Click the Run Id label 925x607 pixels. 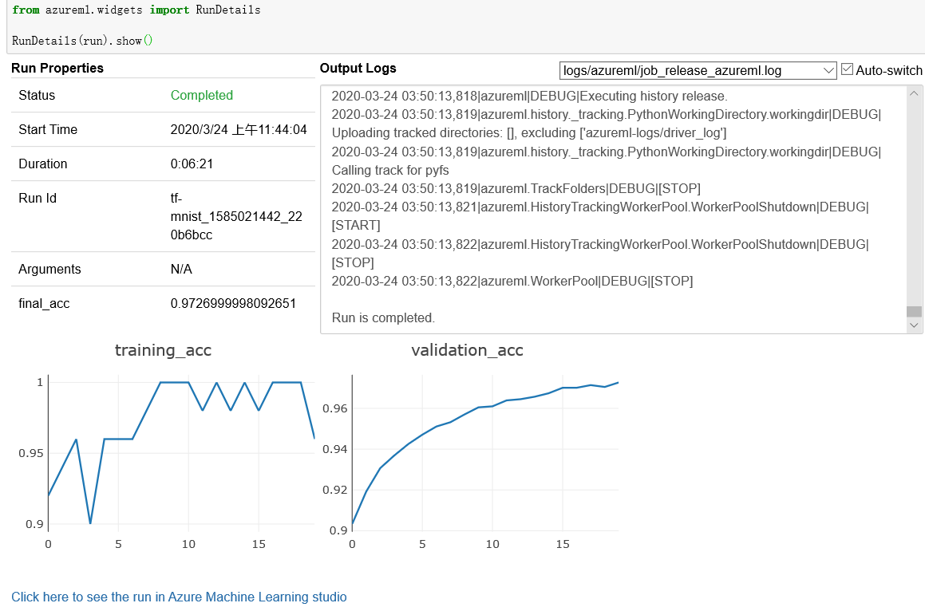[38, 198]
